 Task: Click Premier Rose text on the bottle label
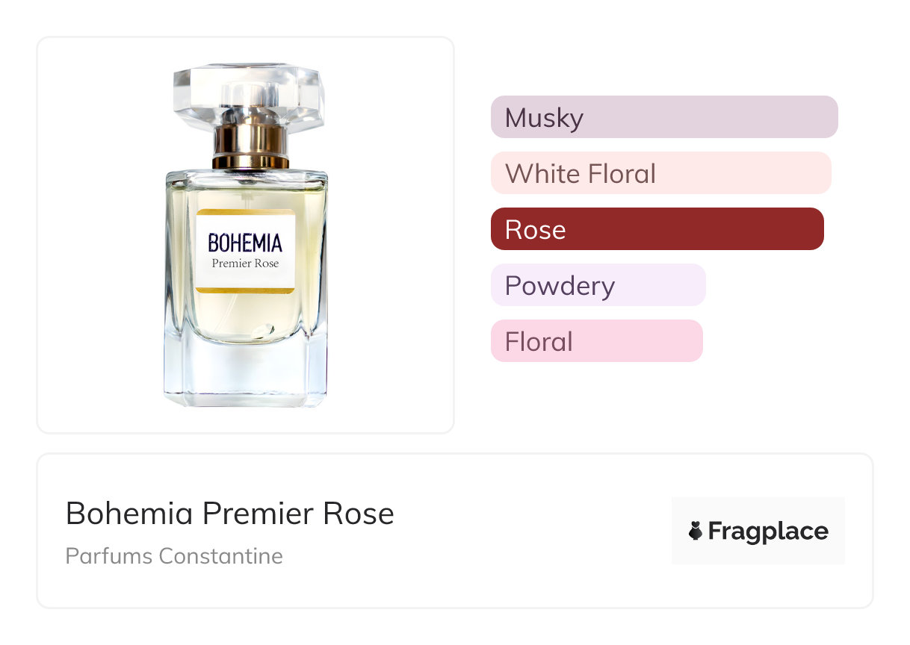point(245,263)
